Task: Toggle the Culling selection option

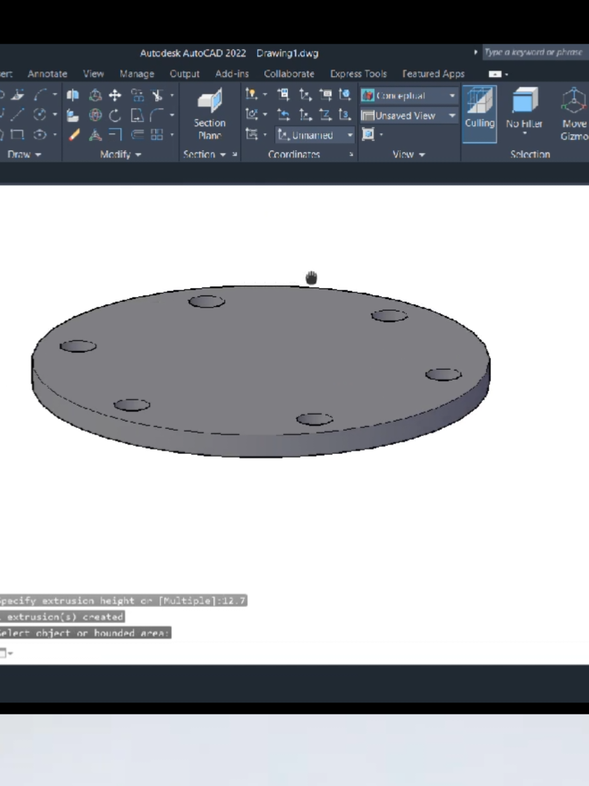Action: [479, 114]
